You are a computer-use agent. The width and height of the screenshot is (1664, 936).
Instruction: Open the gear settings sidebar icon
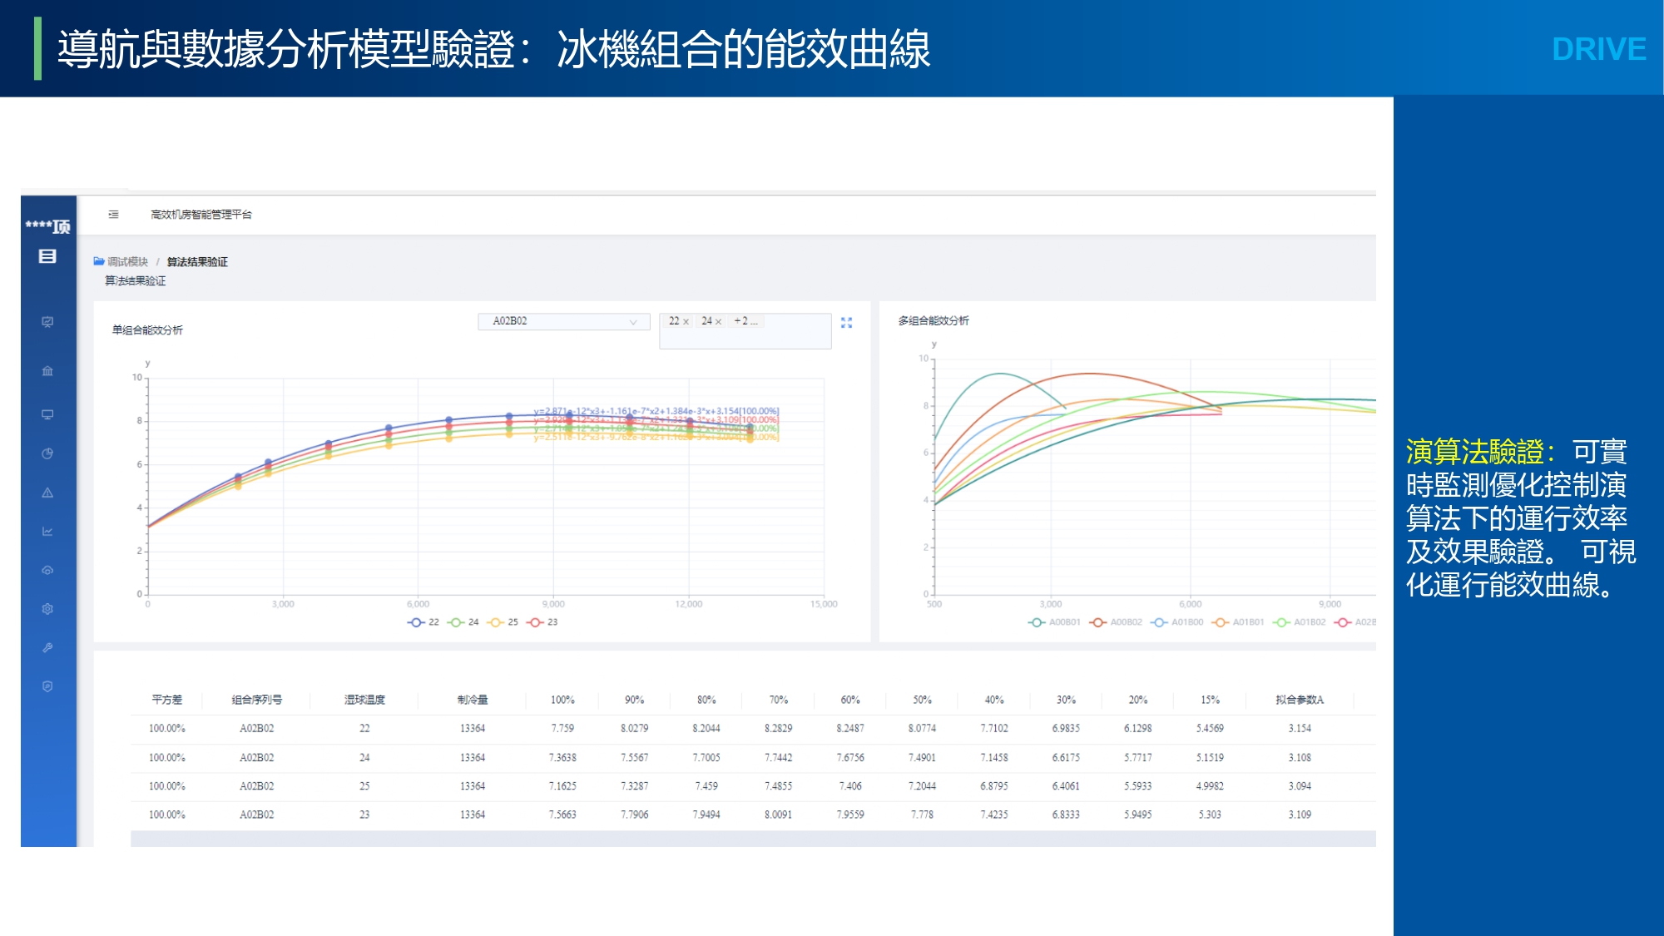(x=47, y=609)
